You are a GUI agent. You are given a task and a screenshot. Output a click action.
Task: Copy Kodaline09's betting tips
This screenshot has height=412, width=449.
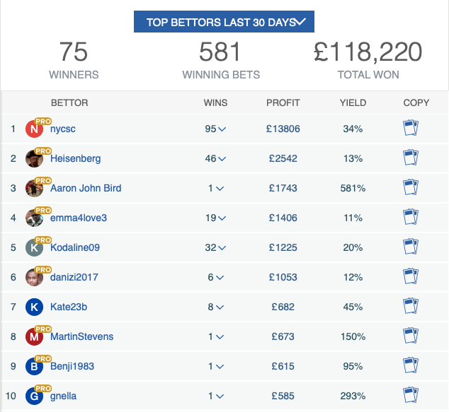(x=411, y=247)
